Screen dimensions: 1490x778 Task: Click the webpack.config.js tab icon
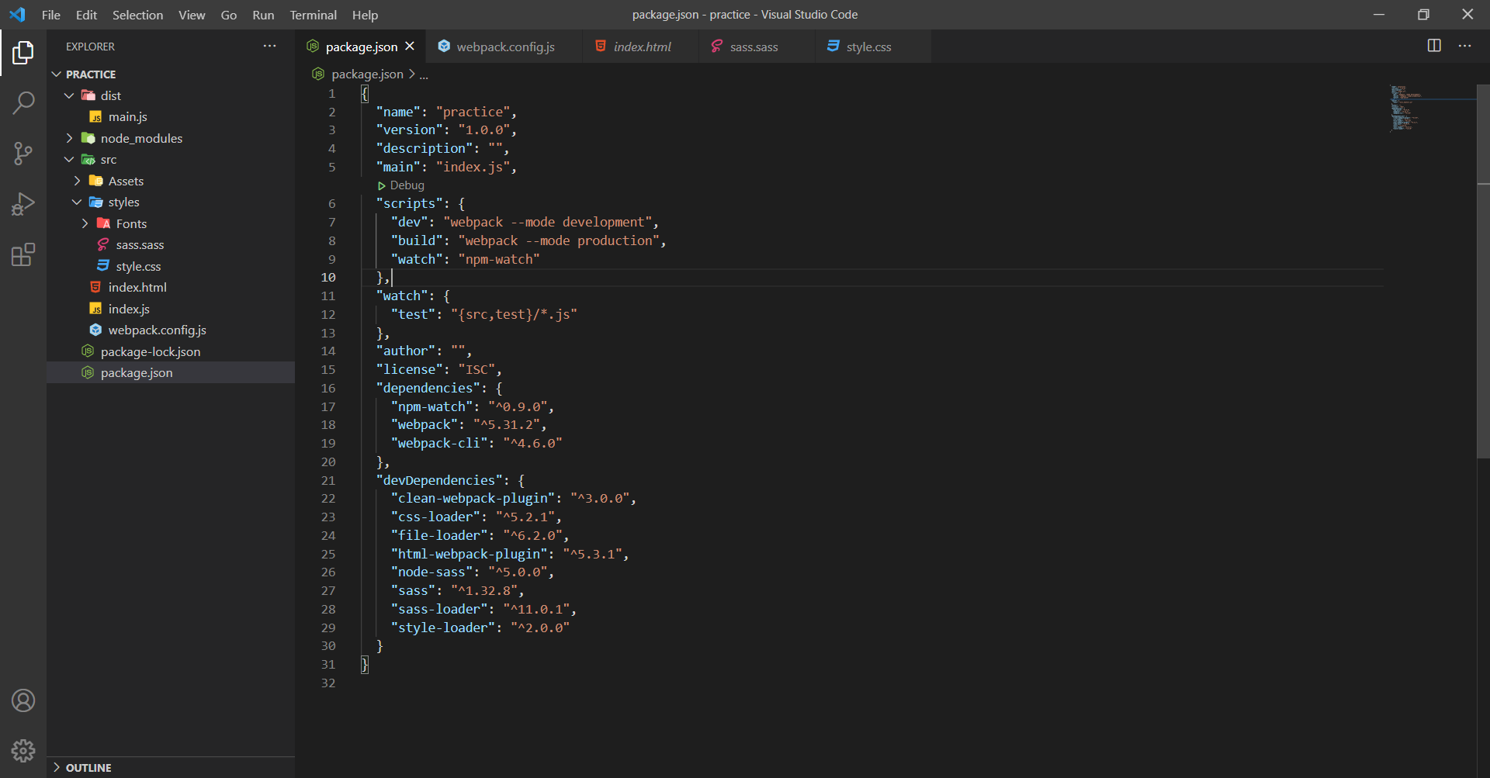(444, 47)
